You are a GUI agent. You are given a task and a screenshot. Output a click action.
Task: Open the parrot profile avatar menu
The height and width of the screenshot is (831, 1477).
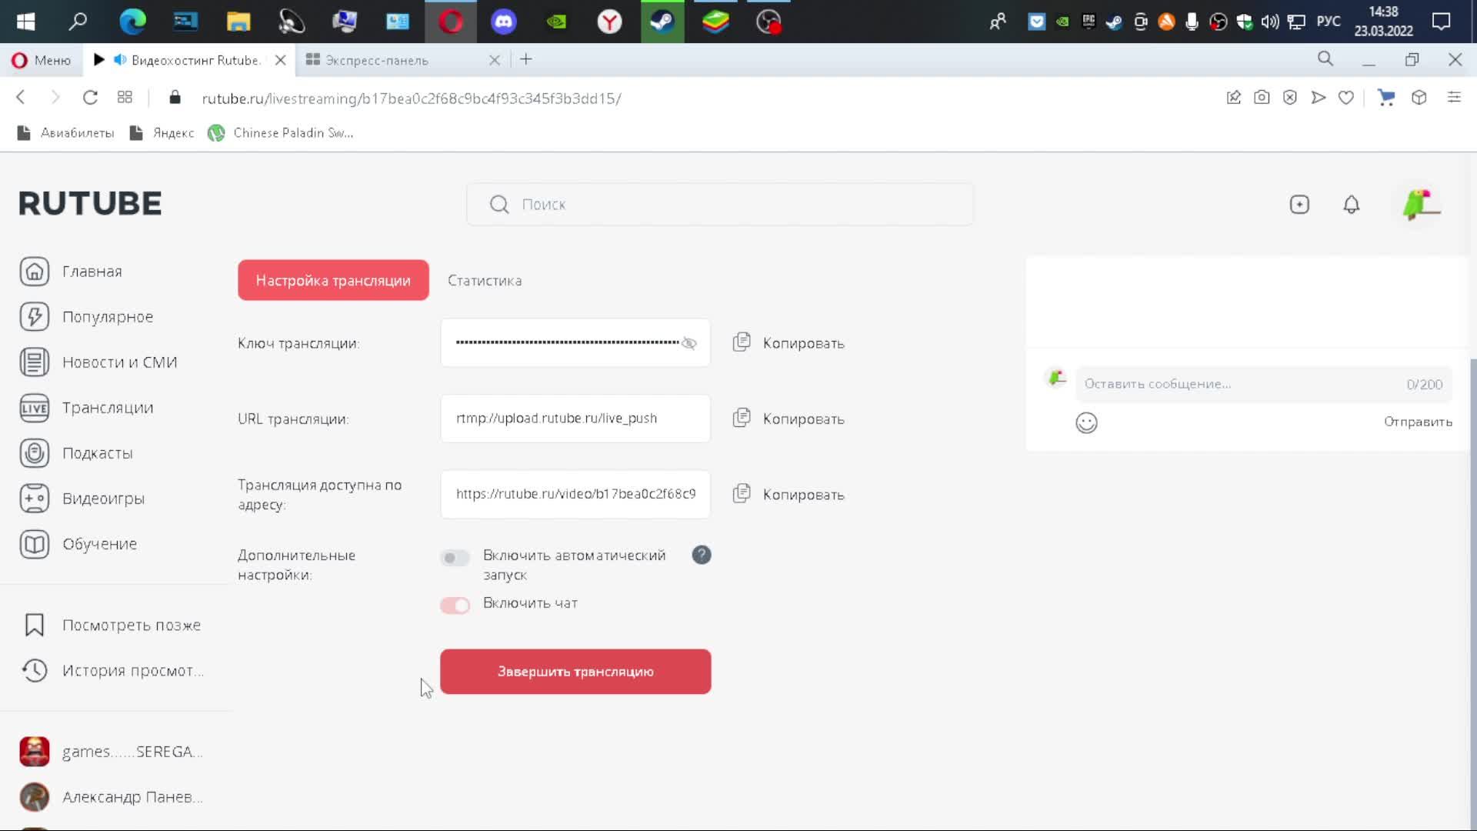click(x=1421, y=205)
